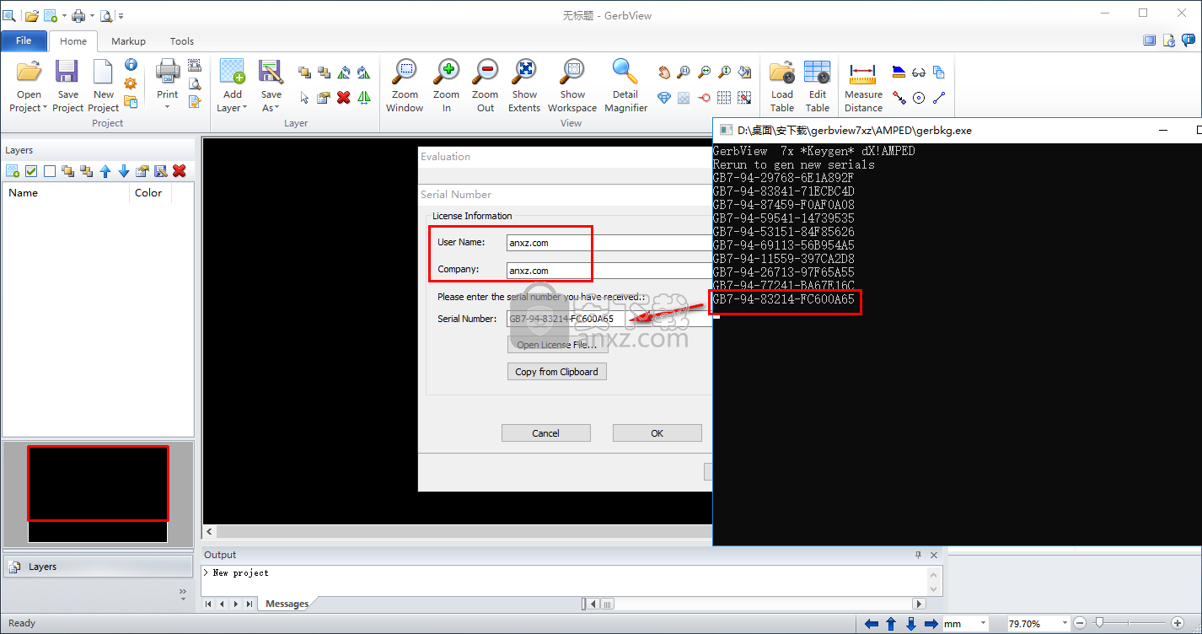Click the pointer select icon in Layer group
This screenshot has height=634, width=1202.
(x=304, y=98)
